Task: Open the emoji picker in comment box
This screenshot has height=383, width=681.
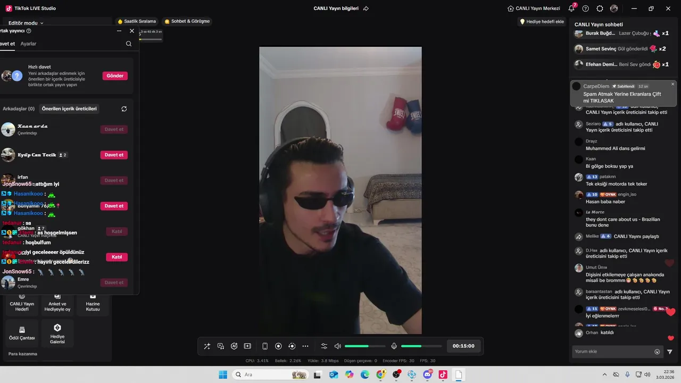Action: (657, 352)
